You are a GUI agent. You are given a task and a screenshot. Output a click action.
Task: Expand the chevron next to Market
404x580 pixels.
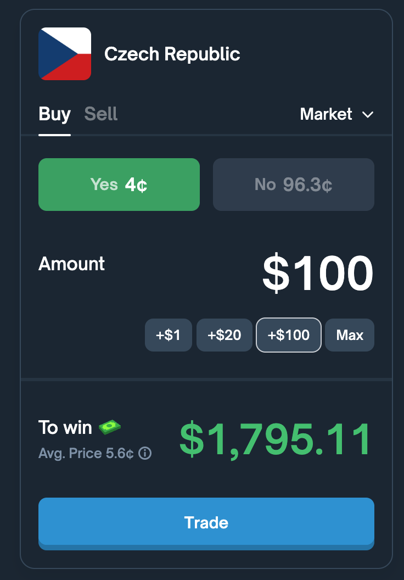coord(368,115)
